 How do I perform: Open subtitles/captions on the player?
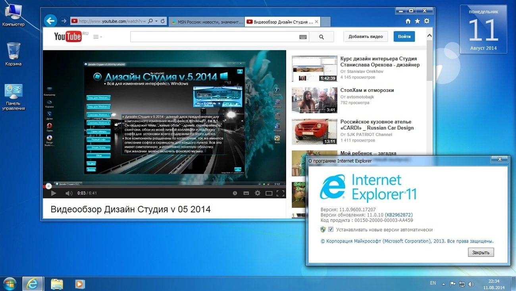(246, 193)
